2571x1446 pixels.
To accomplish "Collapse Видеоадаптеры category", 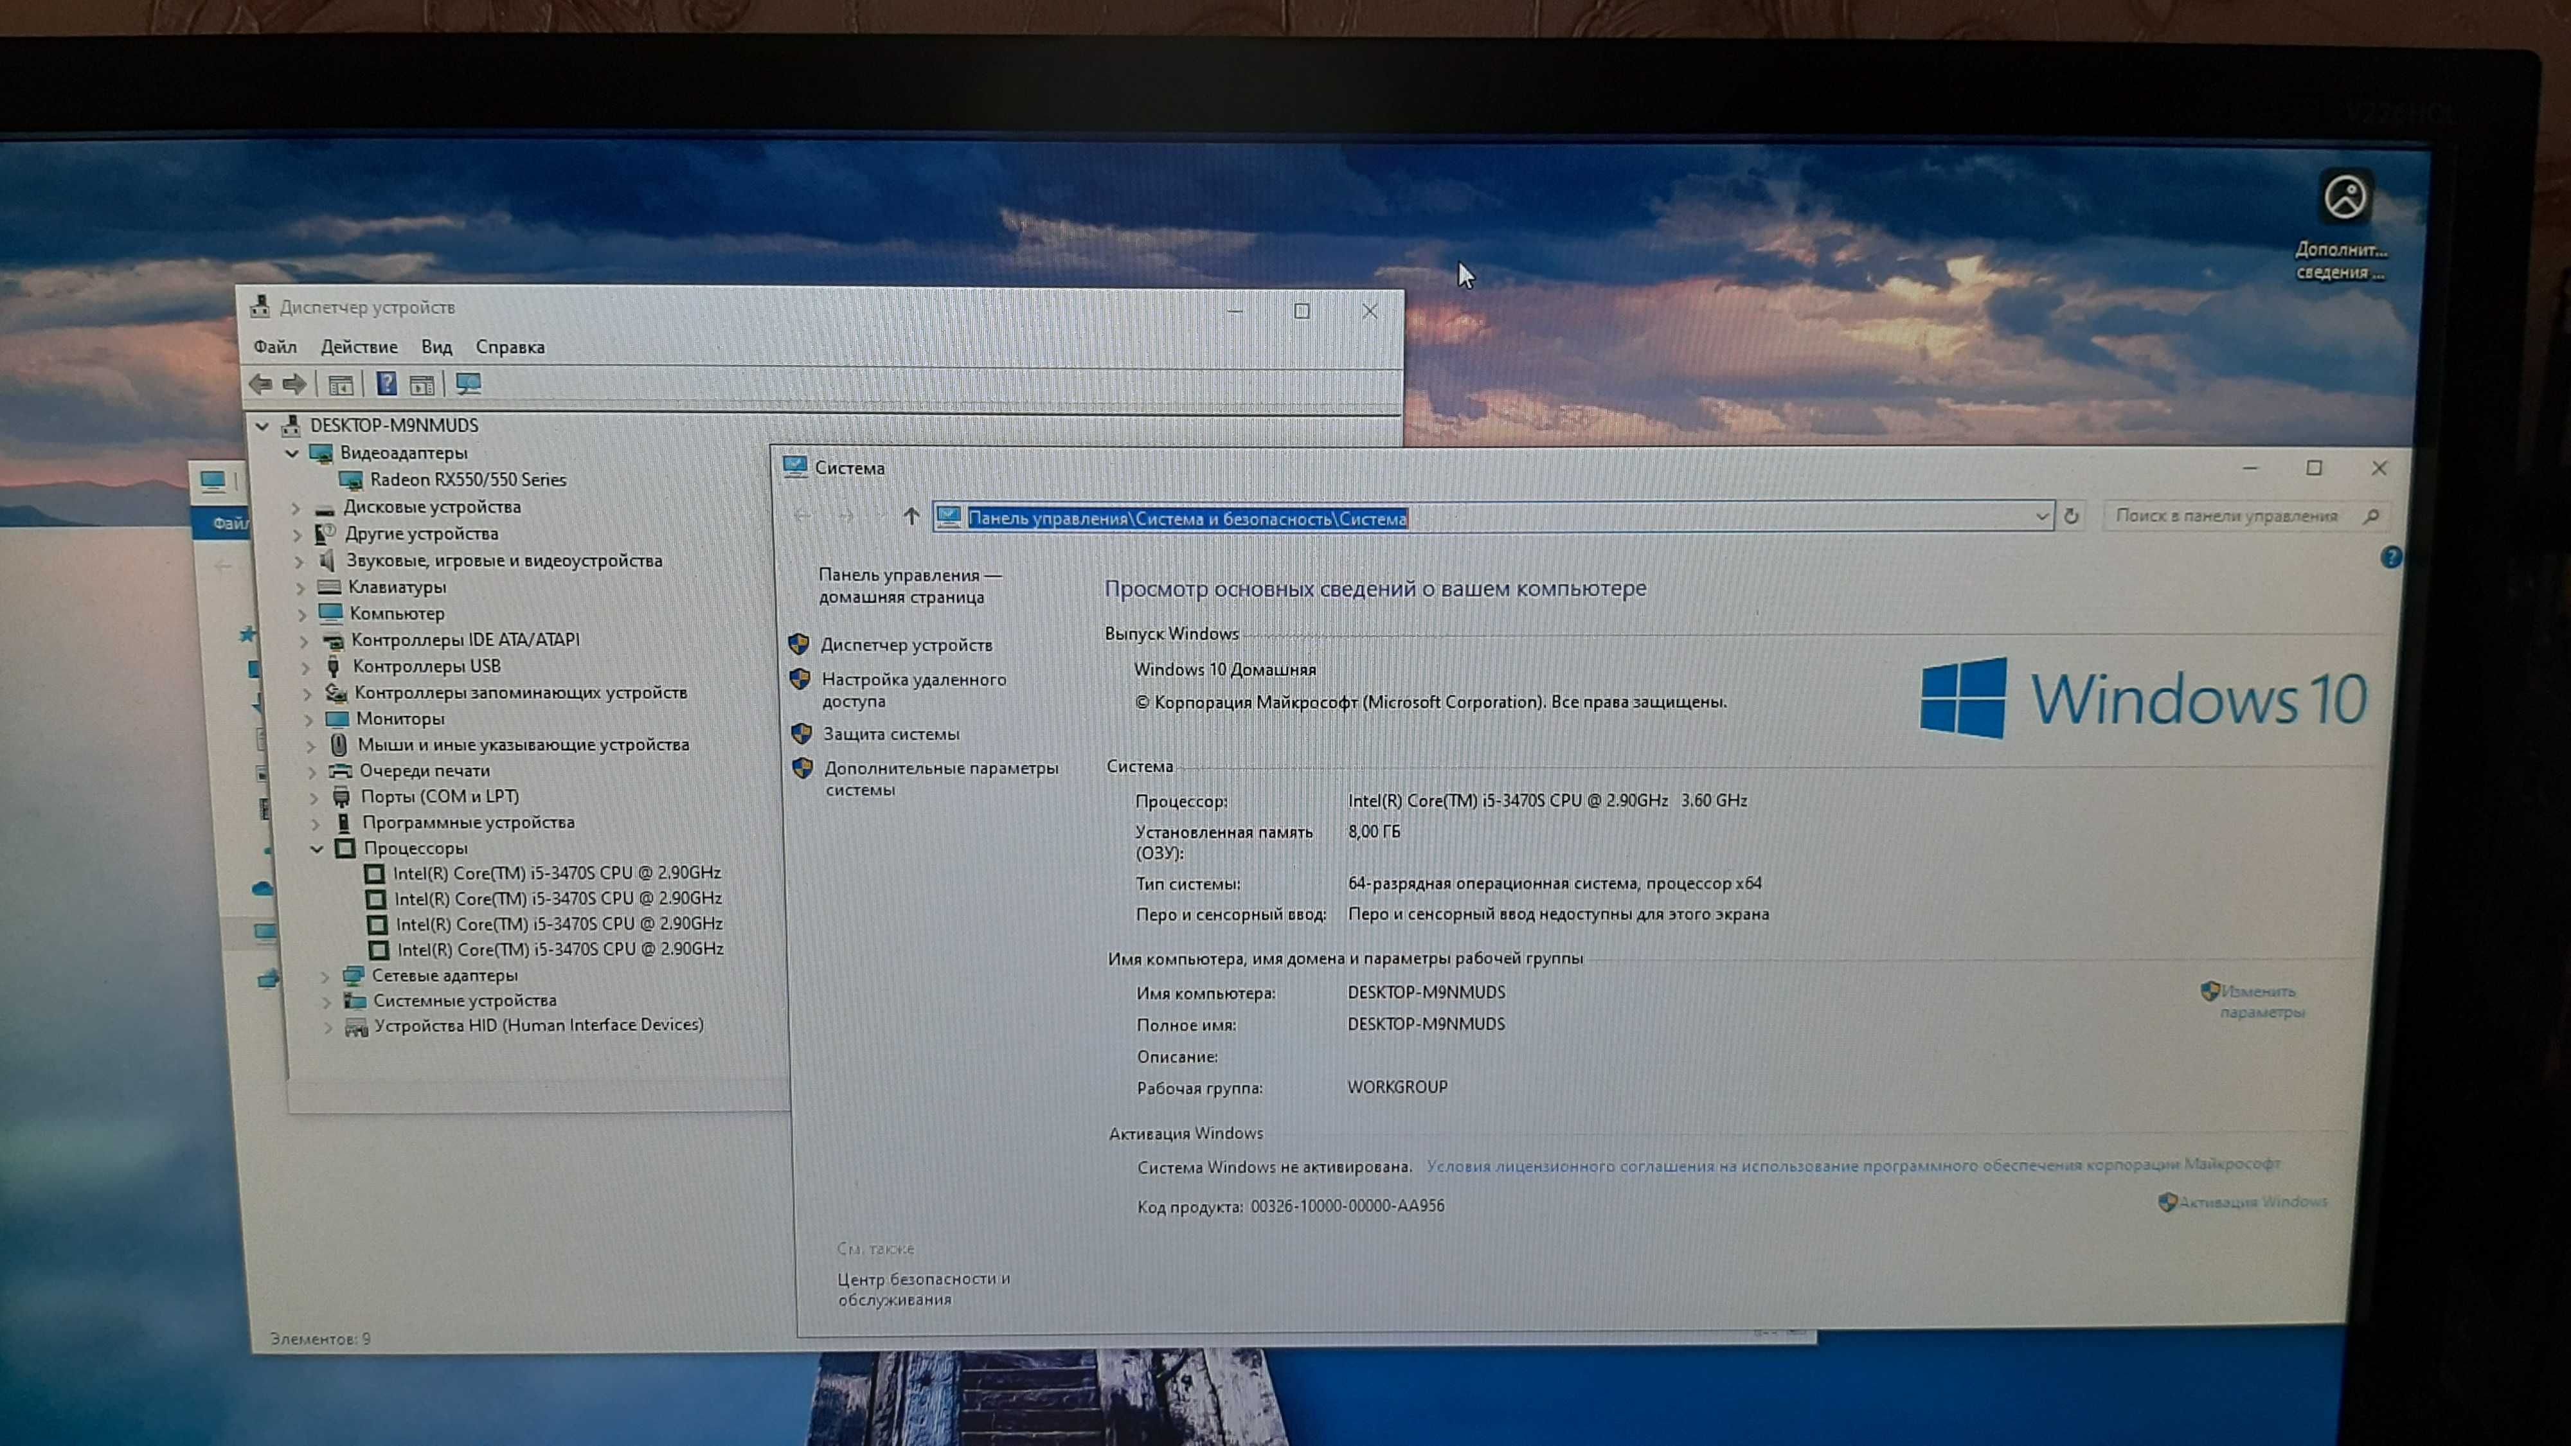I will pos(292,453).
